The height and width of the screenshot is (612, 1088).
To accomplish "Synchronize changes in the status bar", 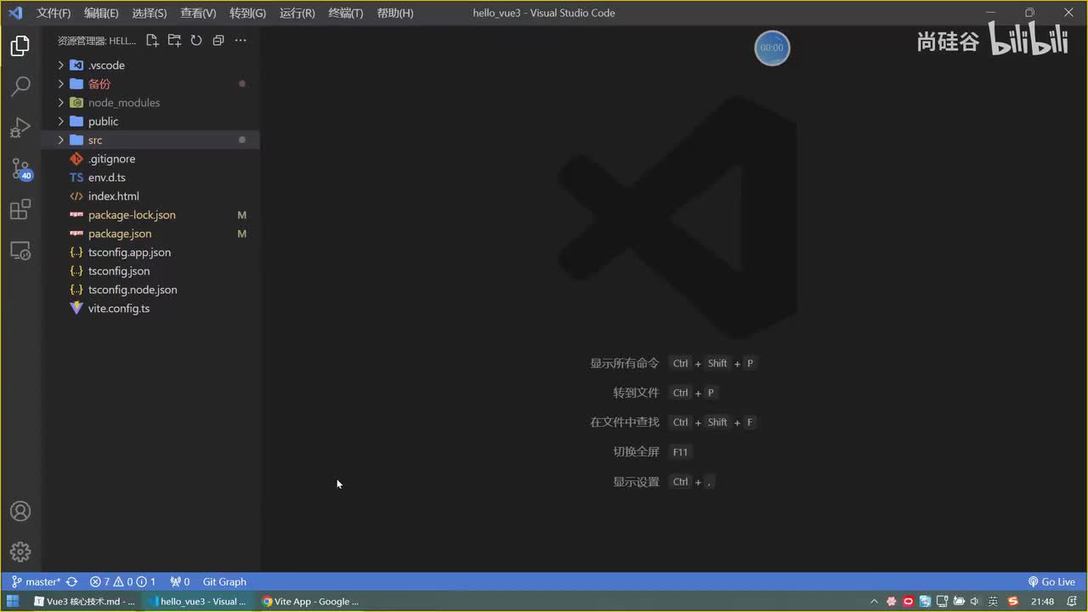I will pos(72,581).
